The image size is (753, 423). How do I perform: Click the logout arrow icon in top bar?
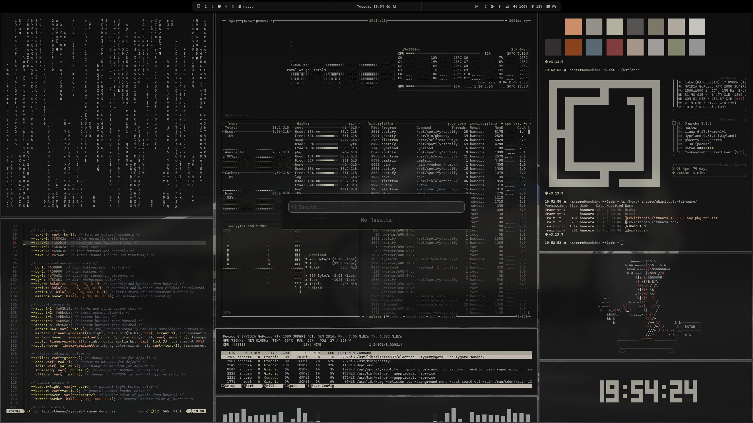pos(477,6)
